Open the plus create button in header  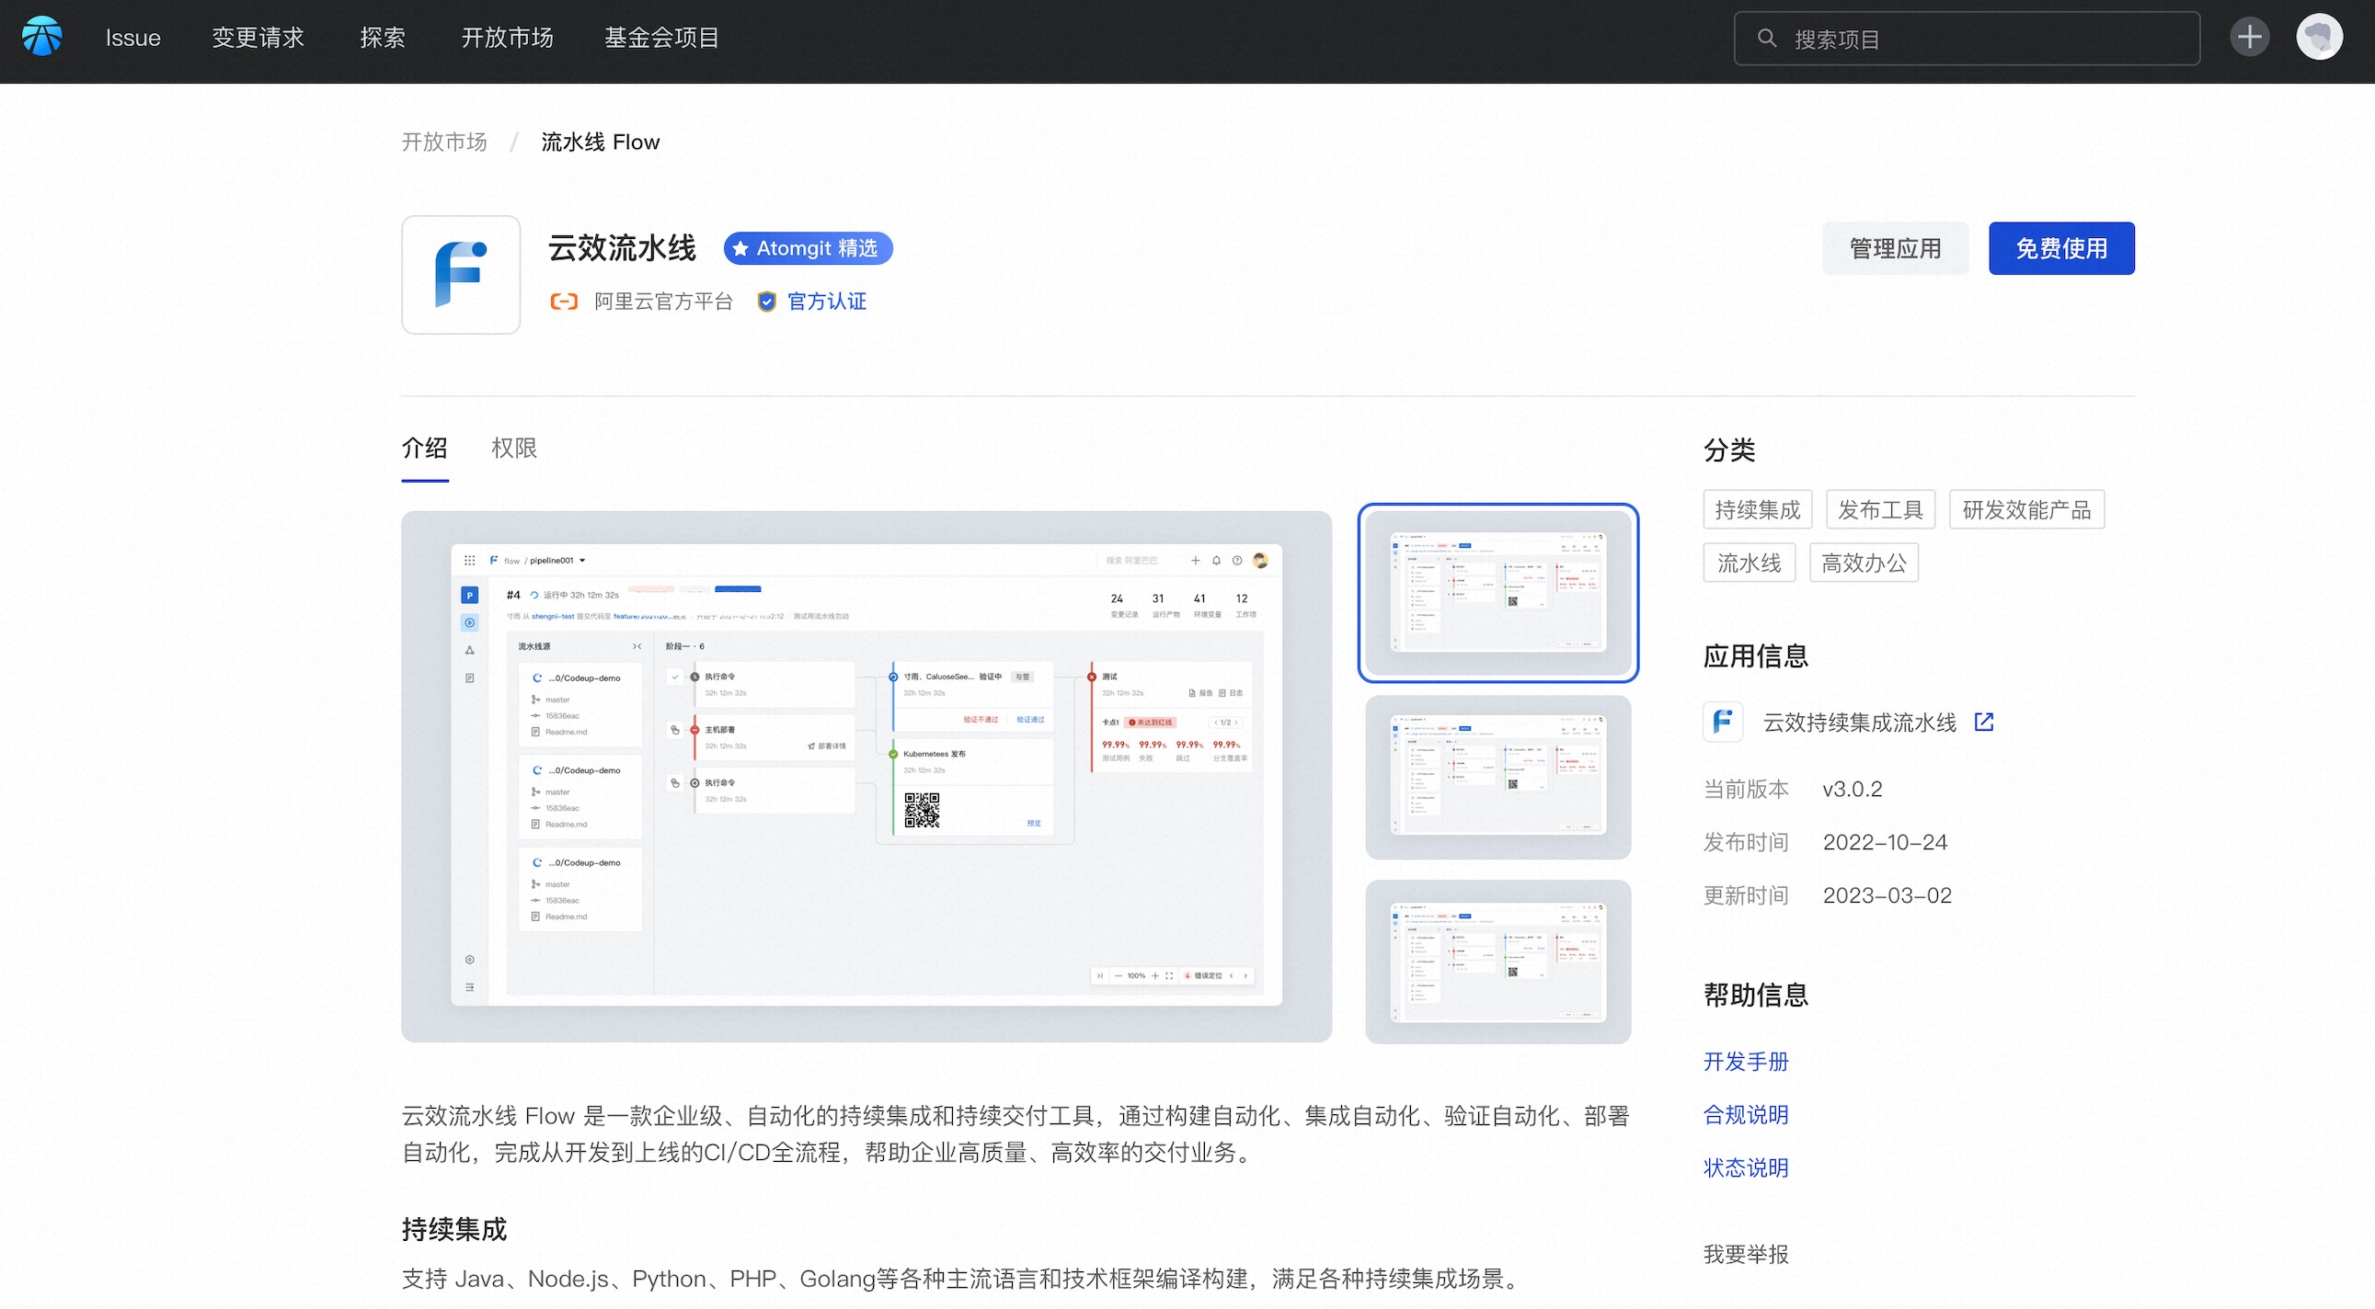click(2250, 37)
